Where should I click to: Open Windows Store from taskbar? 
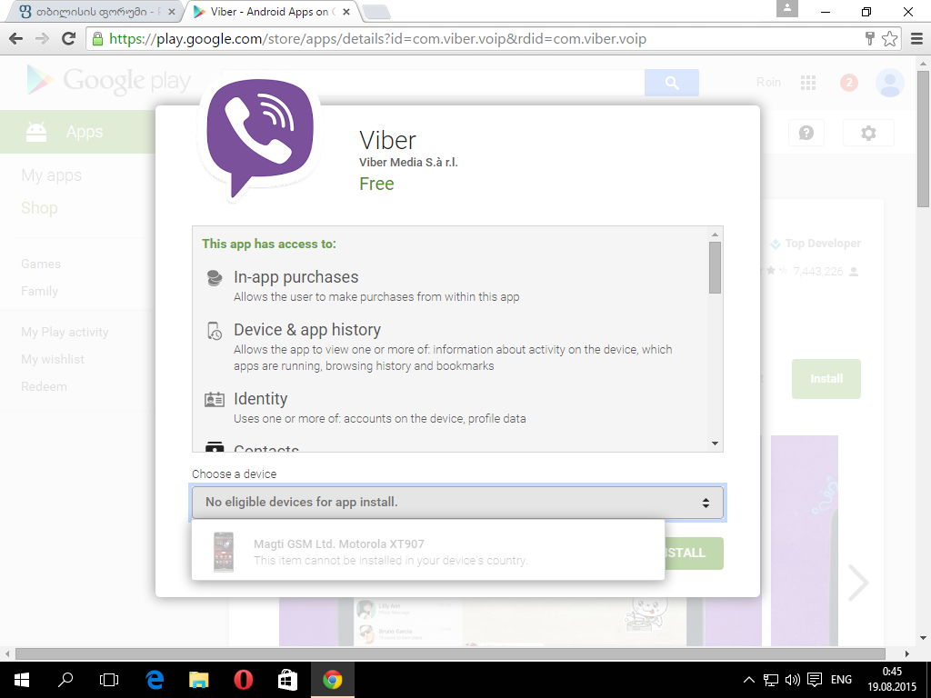pyautogui.click(x=288, y=680)
